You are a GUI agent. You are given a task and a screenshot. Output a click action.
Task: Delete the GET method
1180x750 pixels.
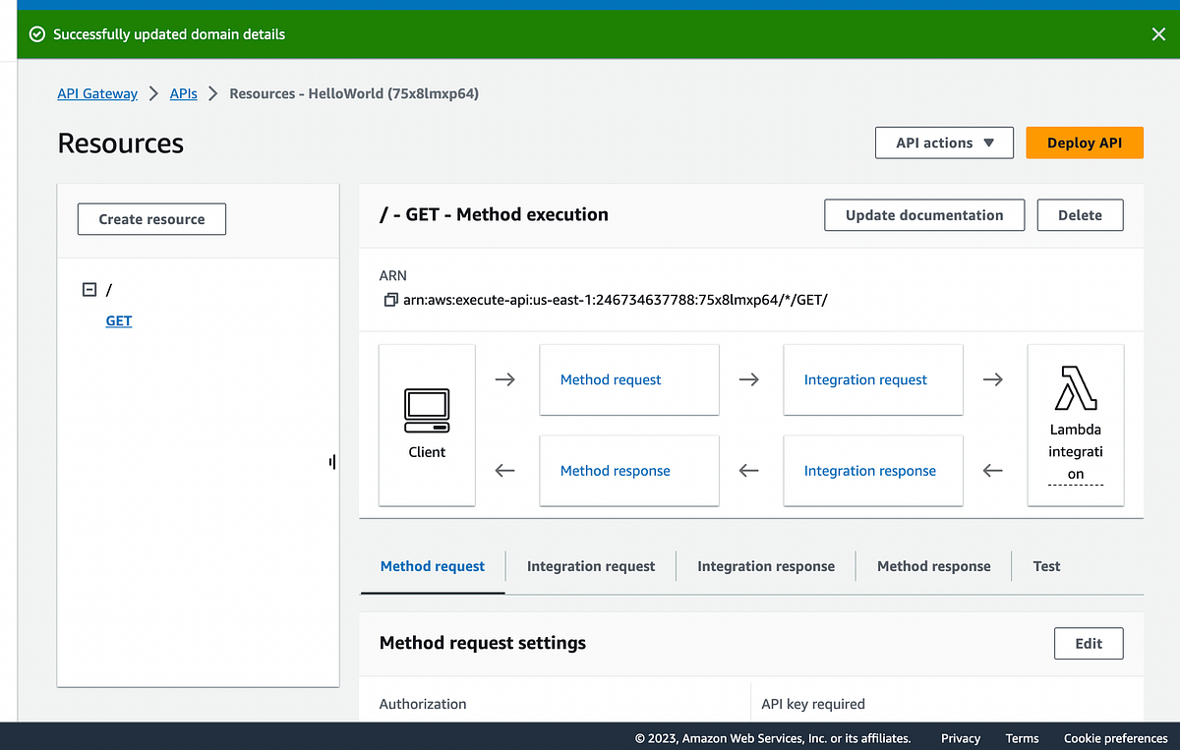[x=1080, y=214]
